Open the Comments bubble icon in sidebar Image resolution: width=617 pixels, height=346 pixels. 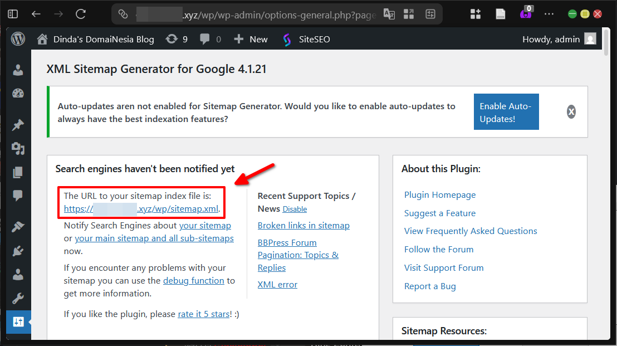coord(17,196)
